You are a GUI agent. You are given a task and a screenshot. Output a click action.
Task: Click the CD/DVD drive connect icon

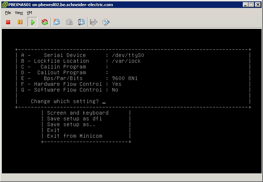pos(106,22)
